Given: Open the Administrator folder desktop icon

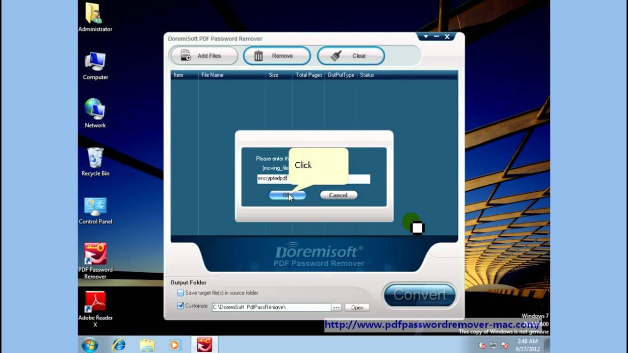Looking at the screenshot, I should 95,17.
